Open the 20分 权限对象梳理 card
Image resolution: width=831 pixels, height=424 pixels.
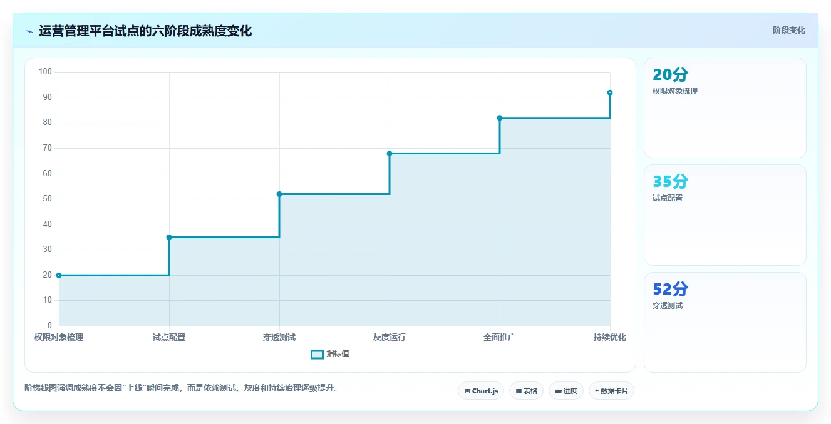[725, 108]
